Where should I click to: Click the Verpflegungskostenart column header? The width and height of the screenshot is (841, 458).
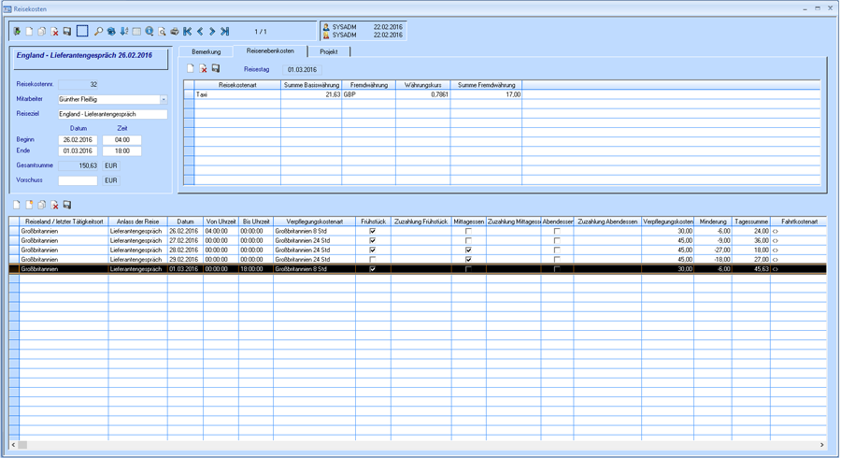[x=314, y=222]
